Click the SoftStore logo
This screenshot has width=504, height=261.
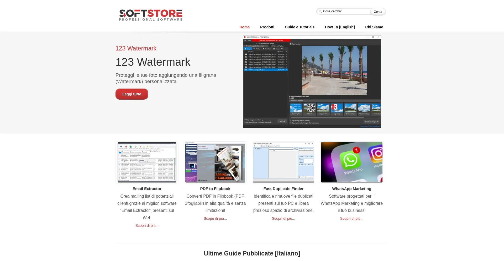point(151,15)
